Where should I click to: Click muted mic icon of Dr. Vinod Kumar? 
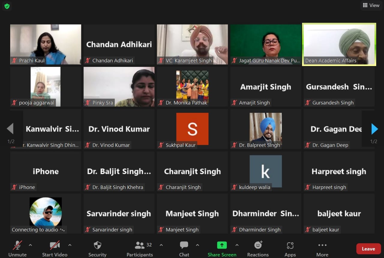tap(88, 145)
